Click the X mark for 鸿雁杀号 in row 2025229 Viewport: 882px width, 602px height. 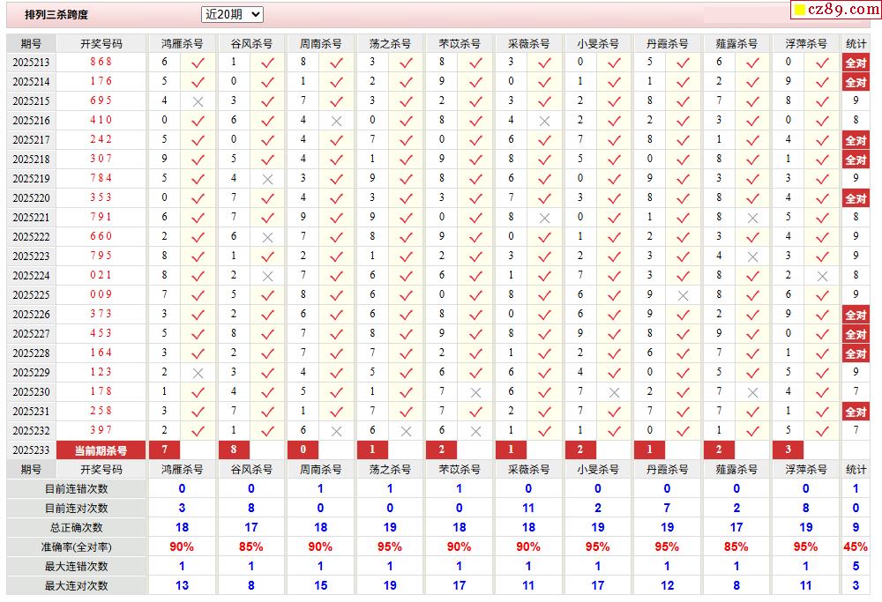click(198, 373)
